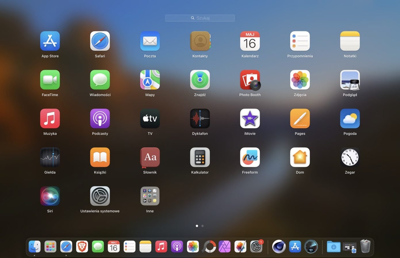Open Ustawienia systemowe in the Launchpad grid
This screenshot has height=258, width=400.
(x=100, y=196)
